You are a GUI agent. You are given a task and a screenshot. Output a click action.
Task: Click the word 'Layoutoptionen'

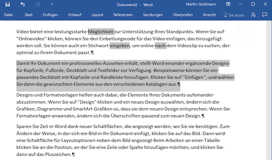coord(78,140)
